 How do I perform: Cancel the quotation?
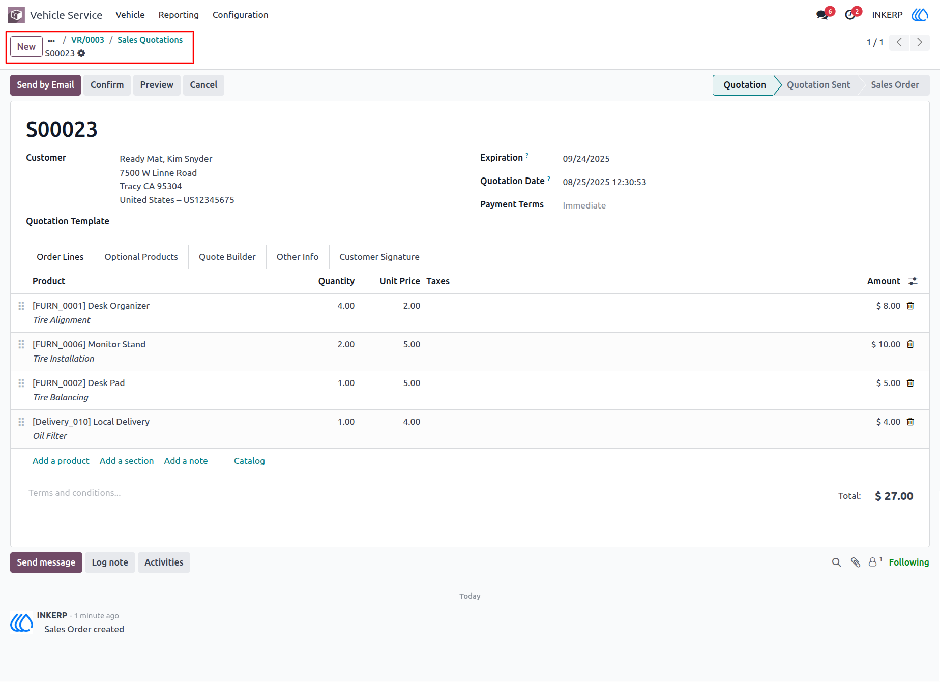203,85
